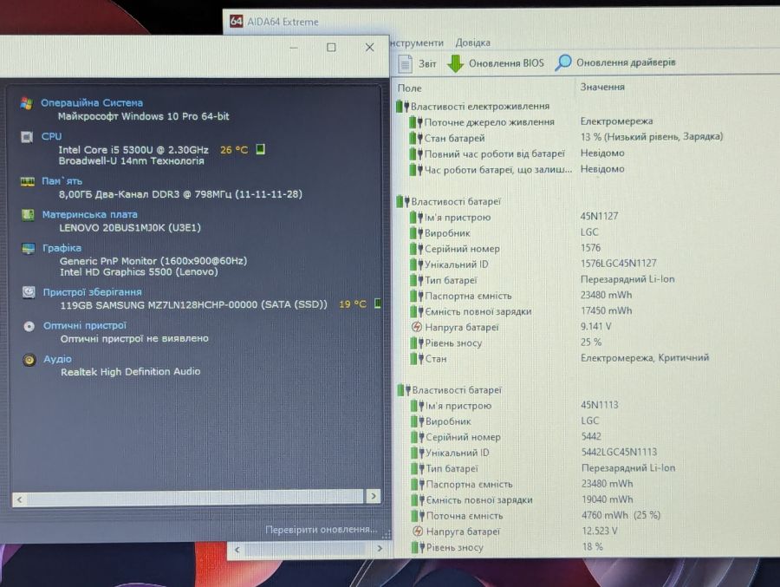Click the AIDA64 tree pane's scrollbar left arrow
Screen dimensions: 780x587
coord(237,550)
